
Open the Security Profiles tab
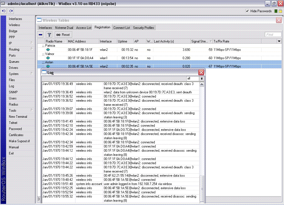click(143, 28)
